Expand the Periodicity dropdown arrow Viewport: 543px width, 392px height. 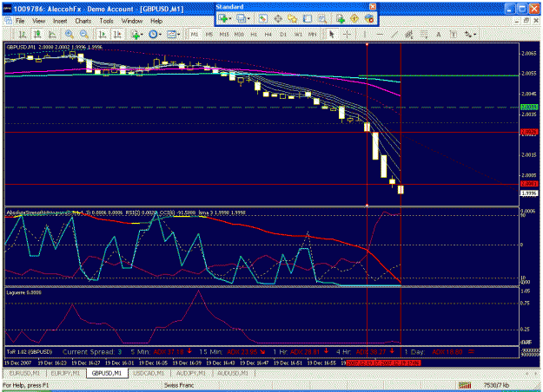tap(160, 34)
